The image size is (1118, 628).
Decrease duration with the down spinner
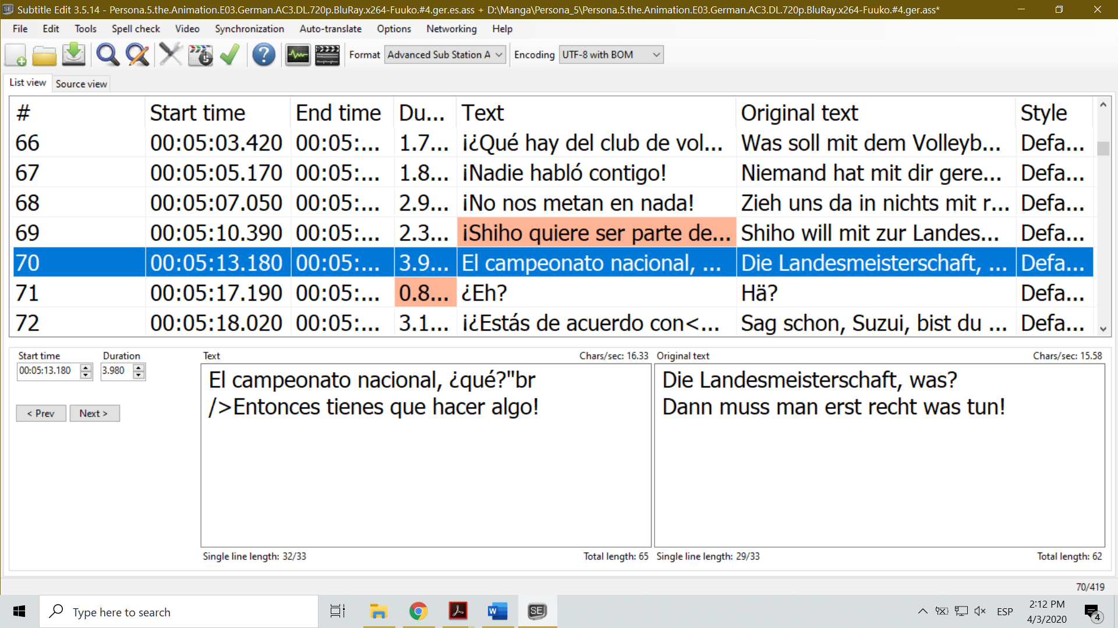tap(139, 375)
